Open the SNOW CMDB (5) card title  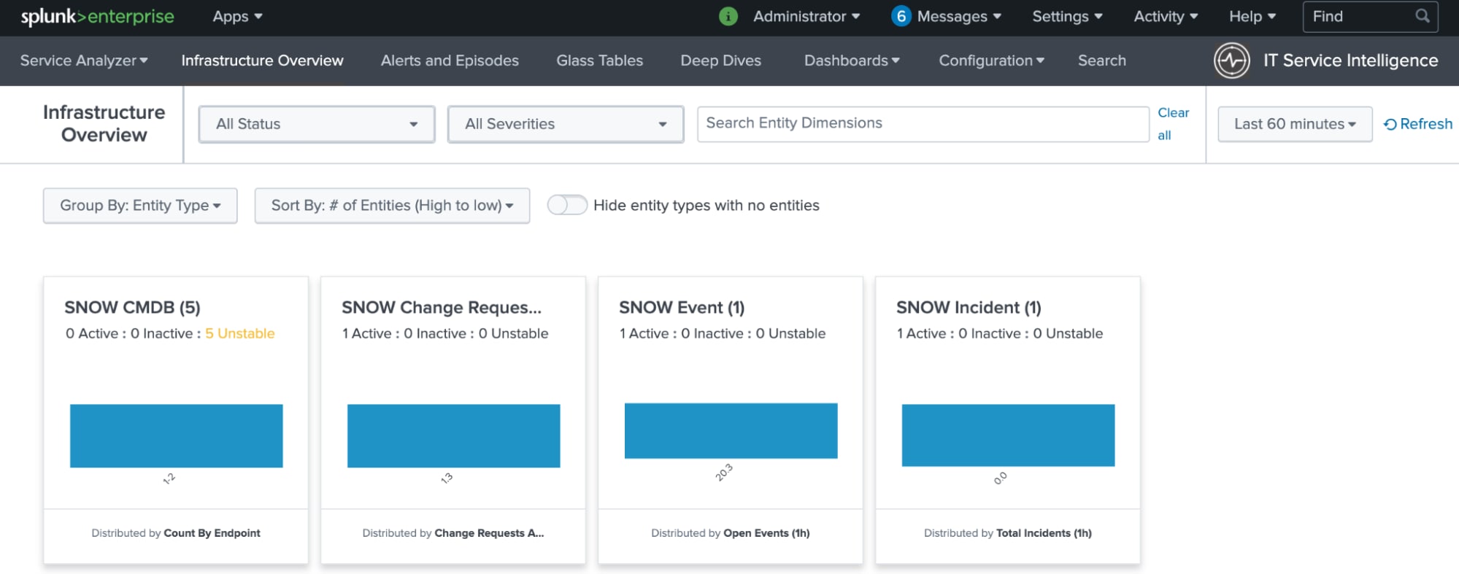(132, 308)
